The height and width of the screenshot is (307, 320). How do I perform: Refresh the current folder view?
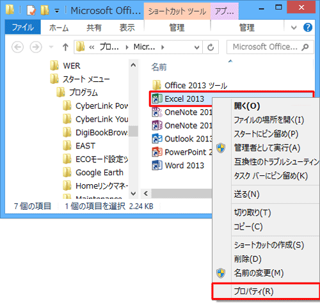[x=211, y=47]
